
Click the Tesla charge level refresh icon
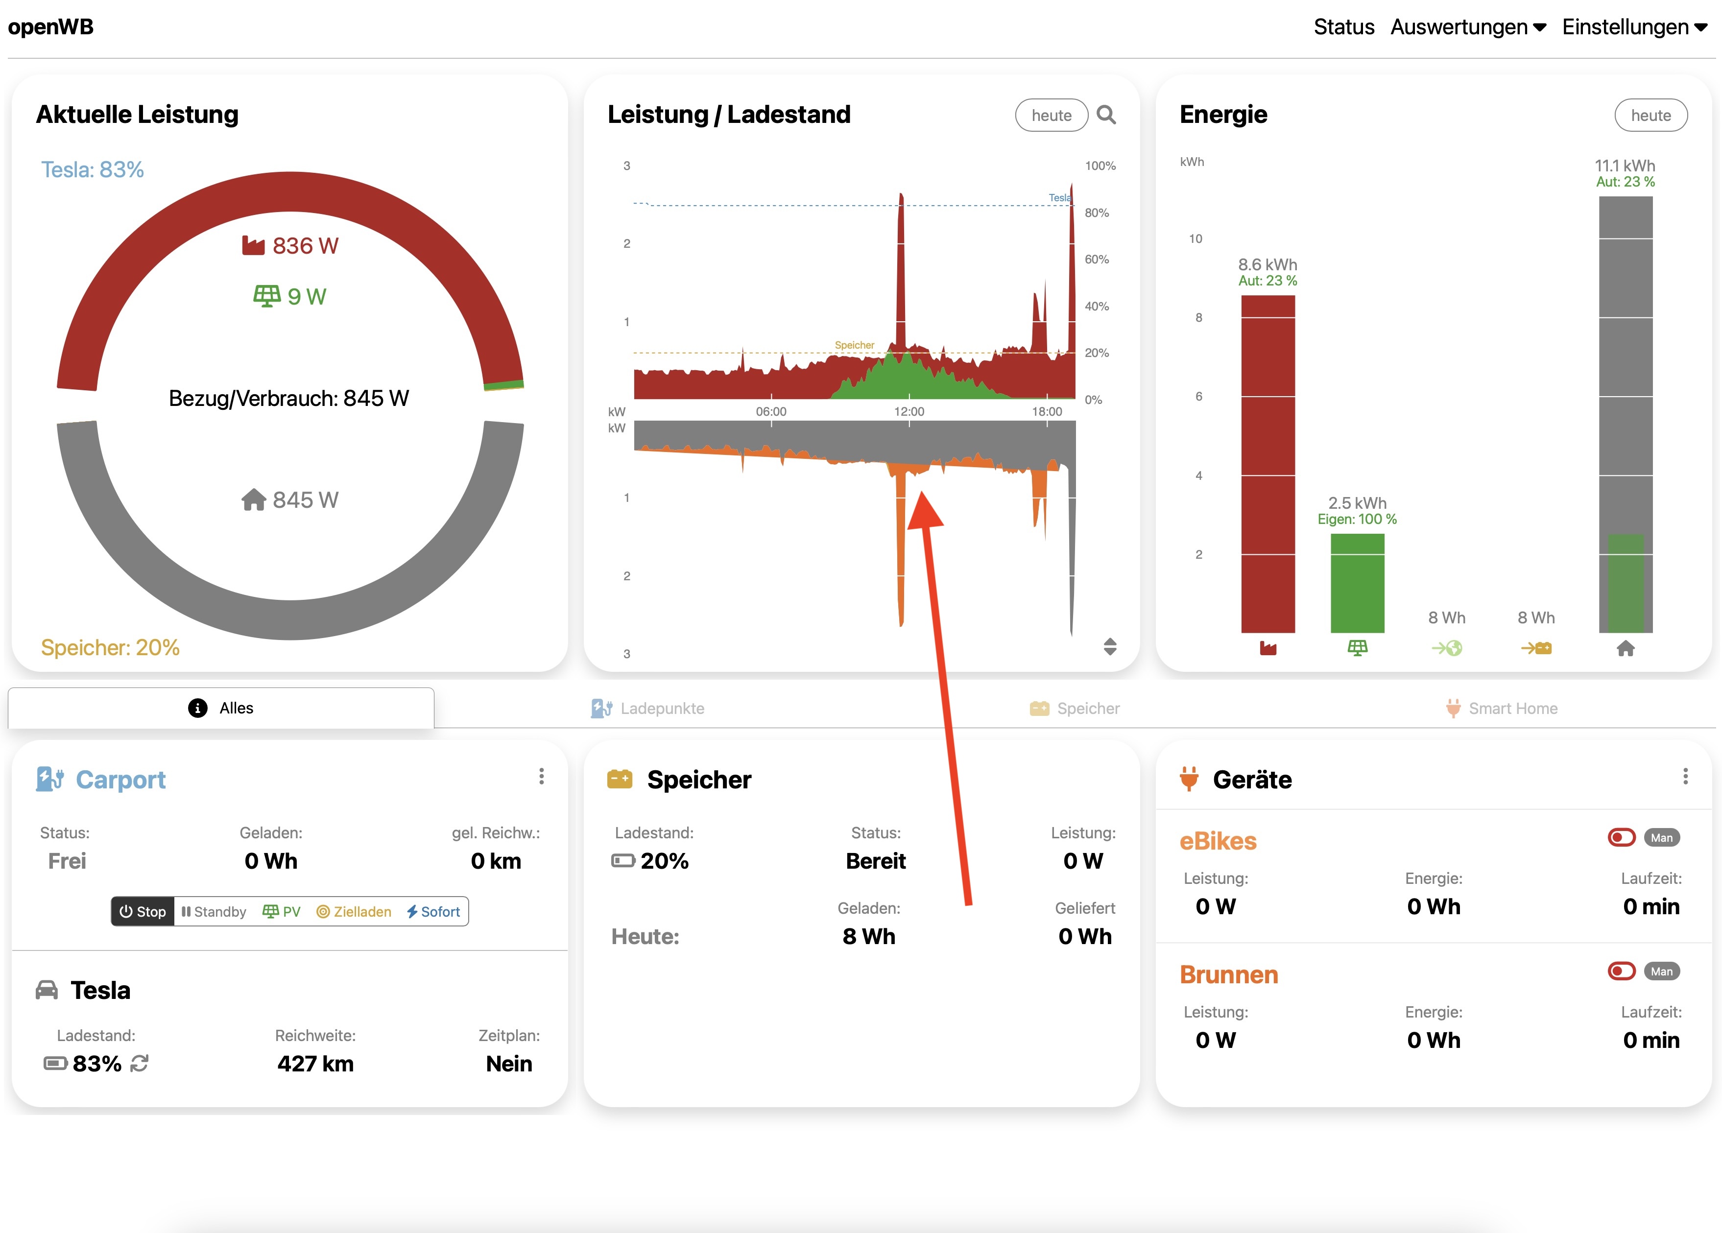pyautogui.click(x=140, y=1064)
